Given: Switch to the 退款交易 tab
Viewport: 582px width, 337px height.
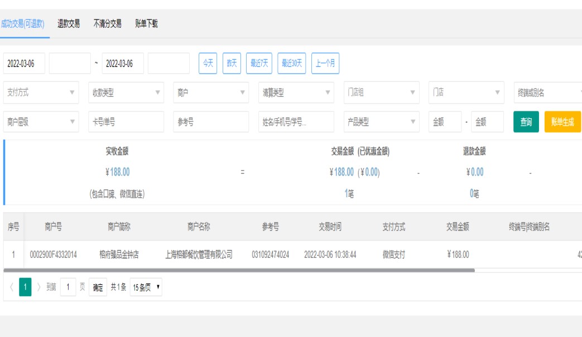Looking at the screenshot, I should (x=69, y=24).
